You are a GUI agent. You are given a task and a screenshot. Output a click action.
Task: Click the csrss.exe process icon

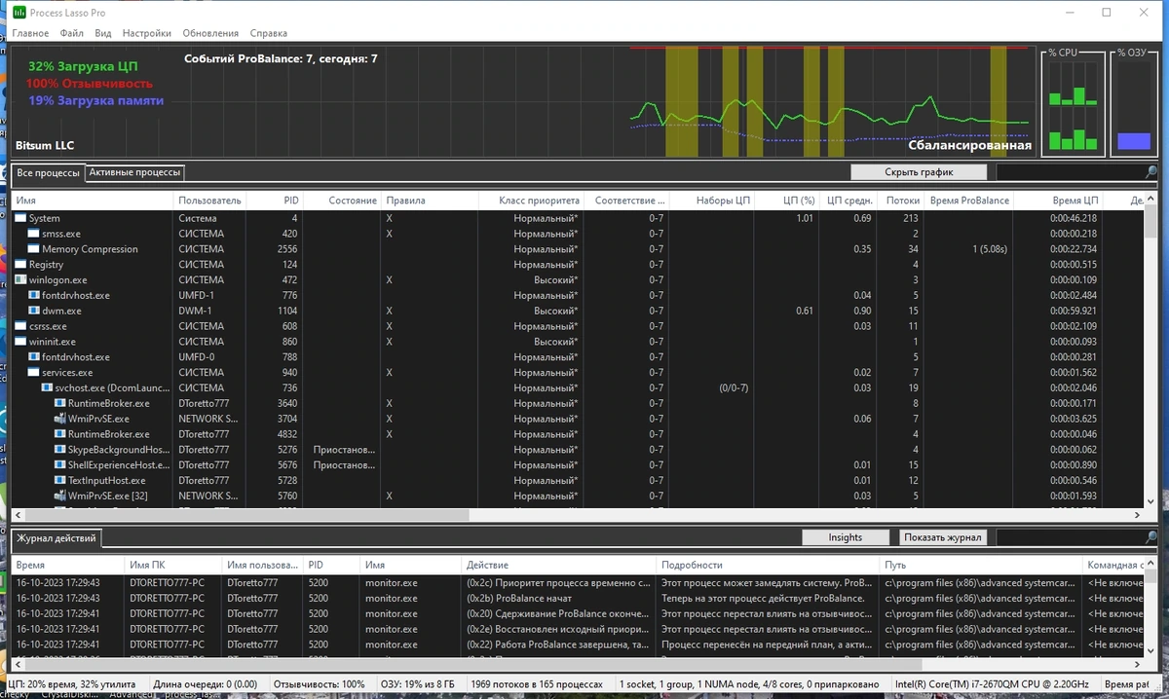point(21,326)
